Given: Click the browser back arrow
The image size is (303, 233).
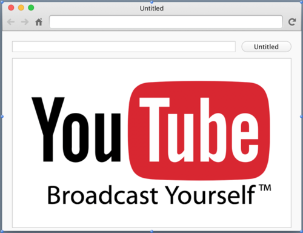Looking at the screenshot, I should tap(11, 22).
